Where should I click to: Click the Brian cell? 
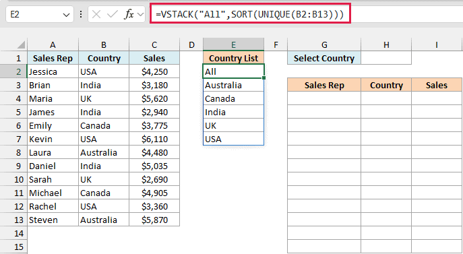point(53,85)
